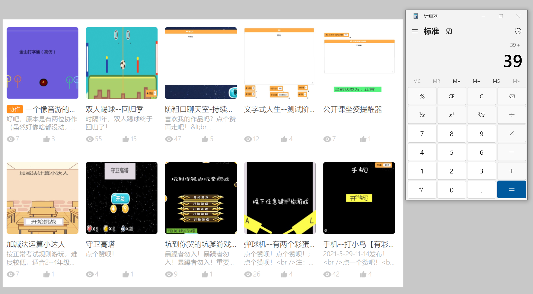Click the MC memory clear button
533x294 pixels.
click(x=417, y=81)
